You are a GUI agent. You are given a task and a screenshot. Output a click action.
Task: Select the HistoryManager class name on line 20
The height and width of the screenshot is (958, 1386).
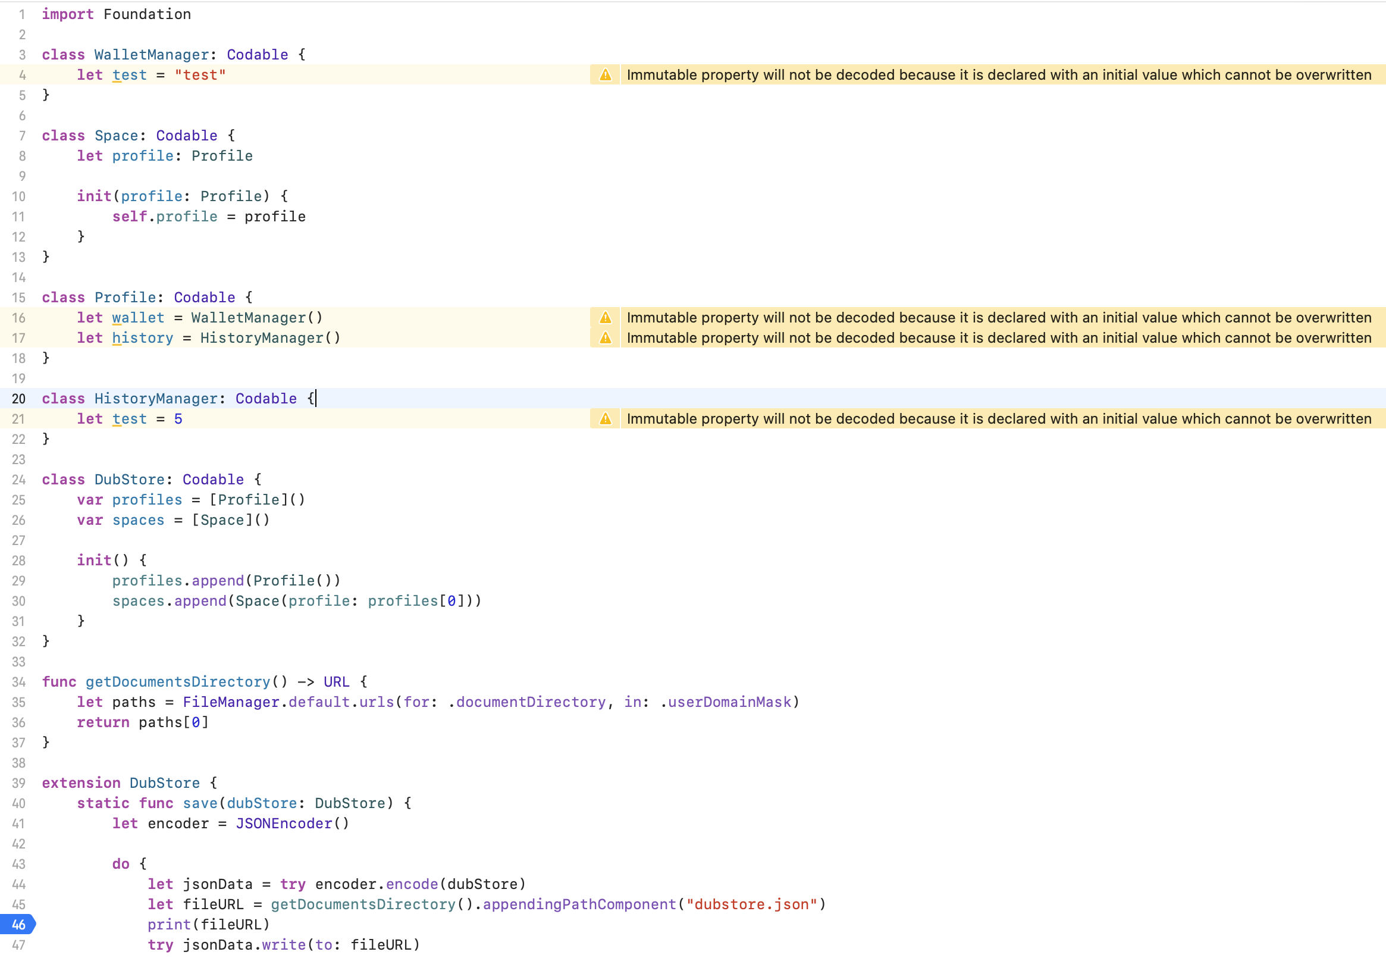tap(154, 398)
